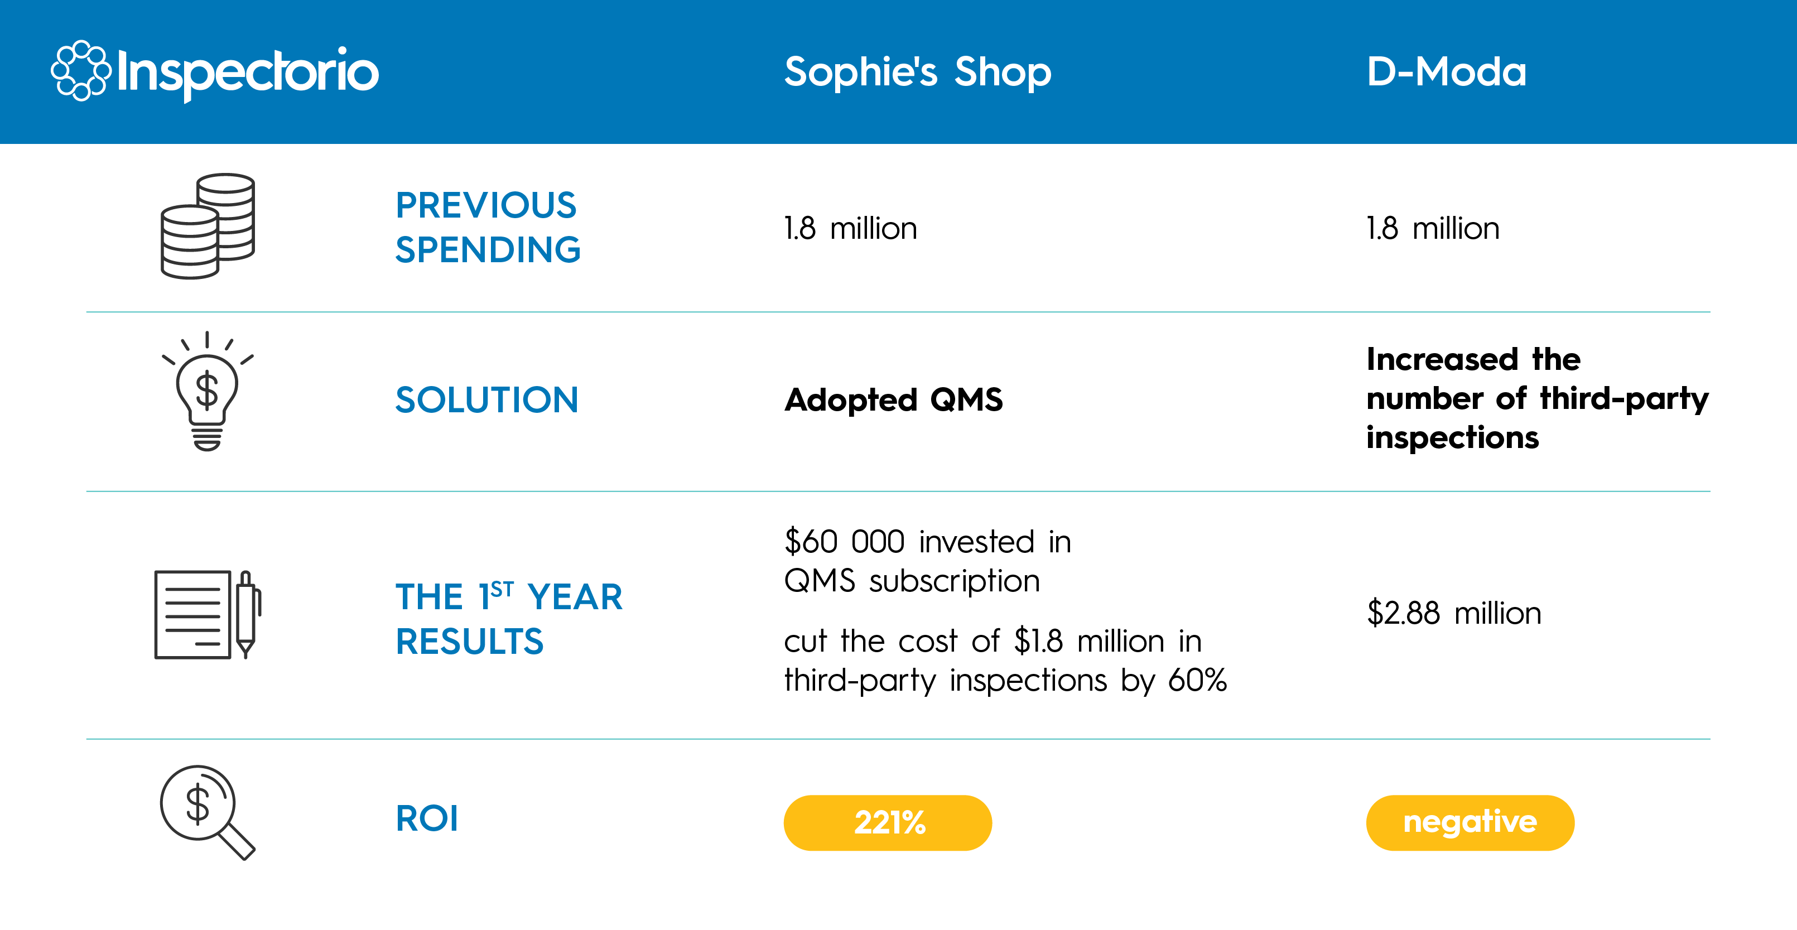This screenshot has width=1797, height=930.
Task: Click the cut cost by 60% text
Action: tap(1005, 660)
